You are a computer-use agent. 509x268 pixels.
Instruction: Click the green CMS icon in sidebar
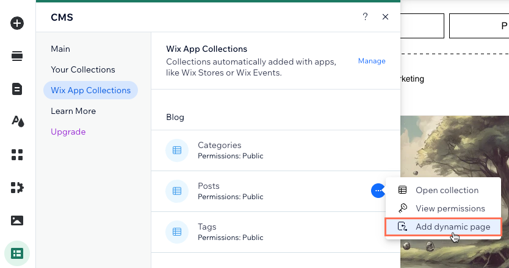(x=17, y=253)
